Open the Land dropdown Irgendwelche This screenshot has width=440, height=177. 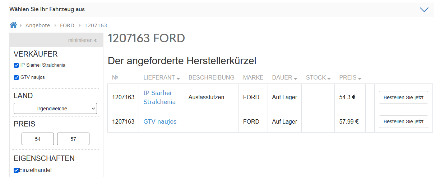point(55,109)
